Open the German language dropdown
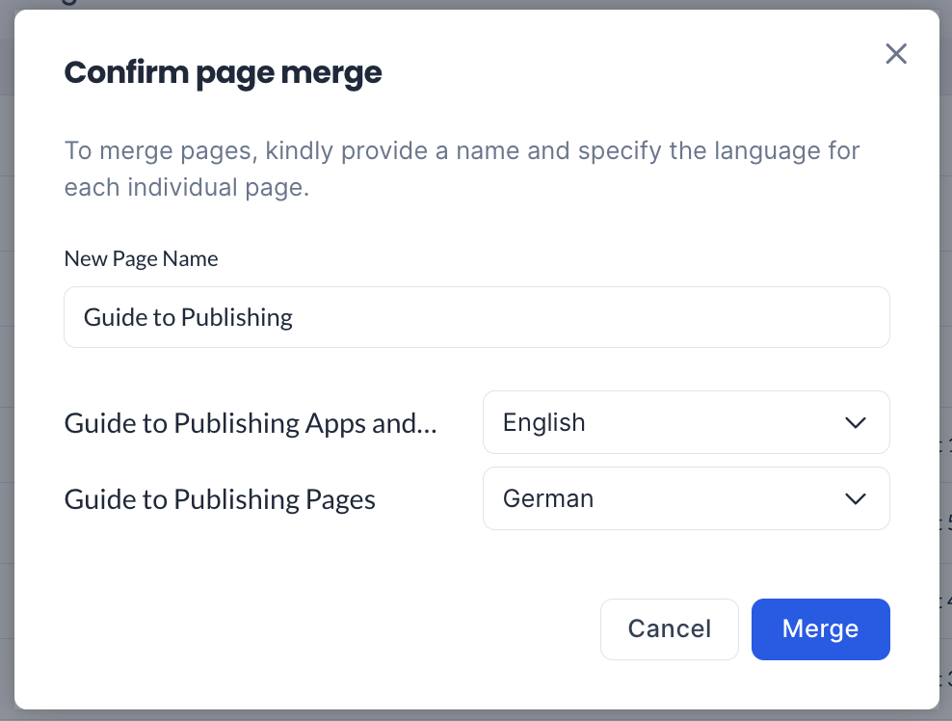Viewport: 952px width, 721px height. click(686, 498)
